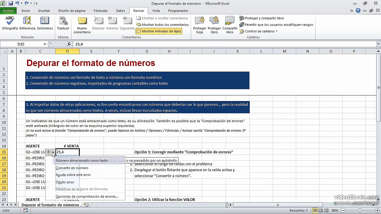Click the error warning smart tag icon
This screenshot has width=381, height=214.
click(x=49, y=152)
